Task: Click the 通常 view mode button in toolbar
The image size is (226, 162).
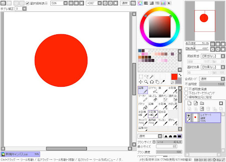Action: [125, 3]
